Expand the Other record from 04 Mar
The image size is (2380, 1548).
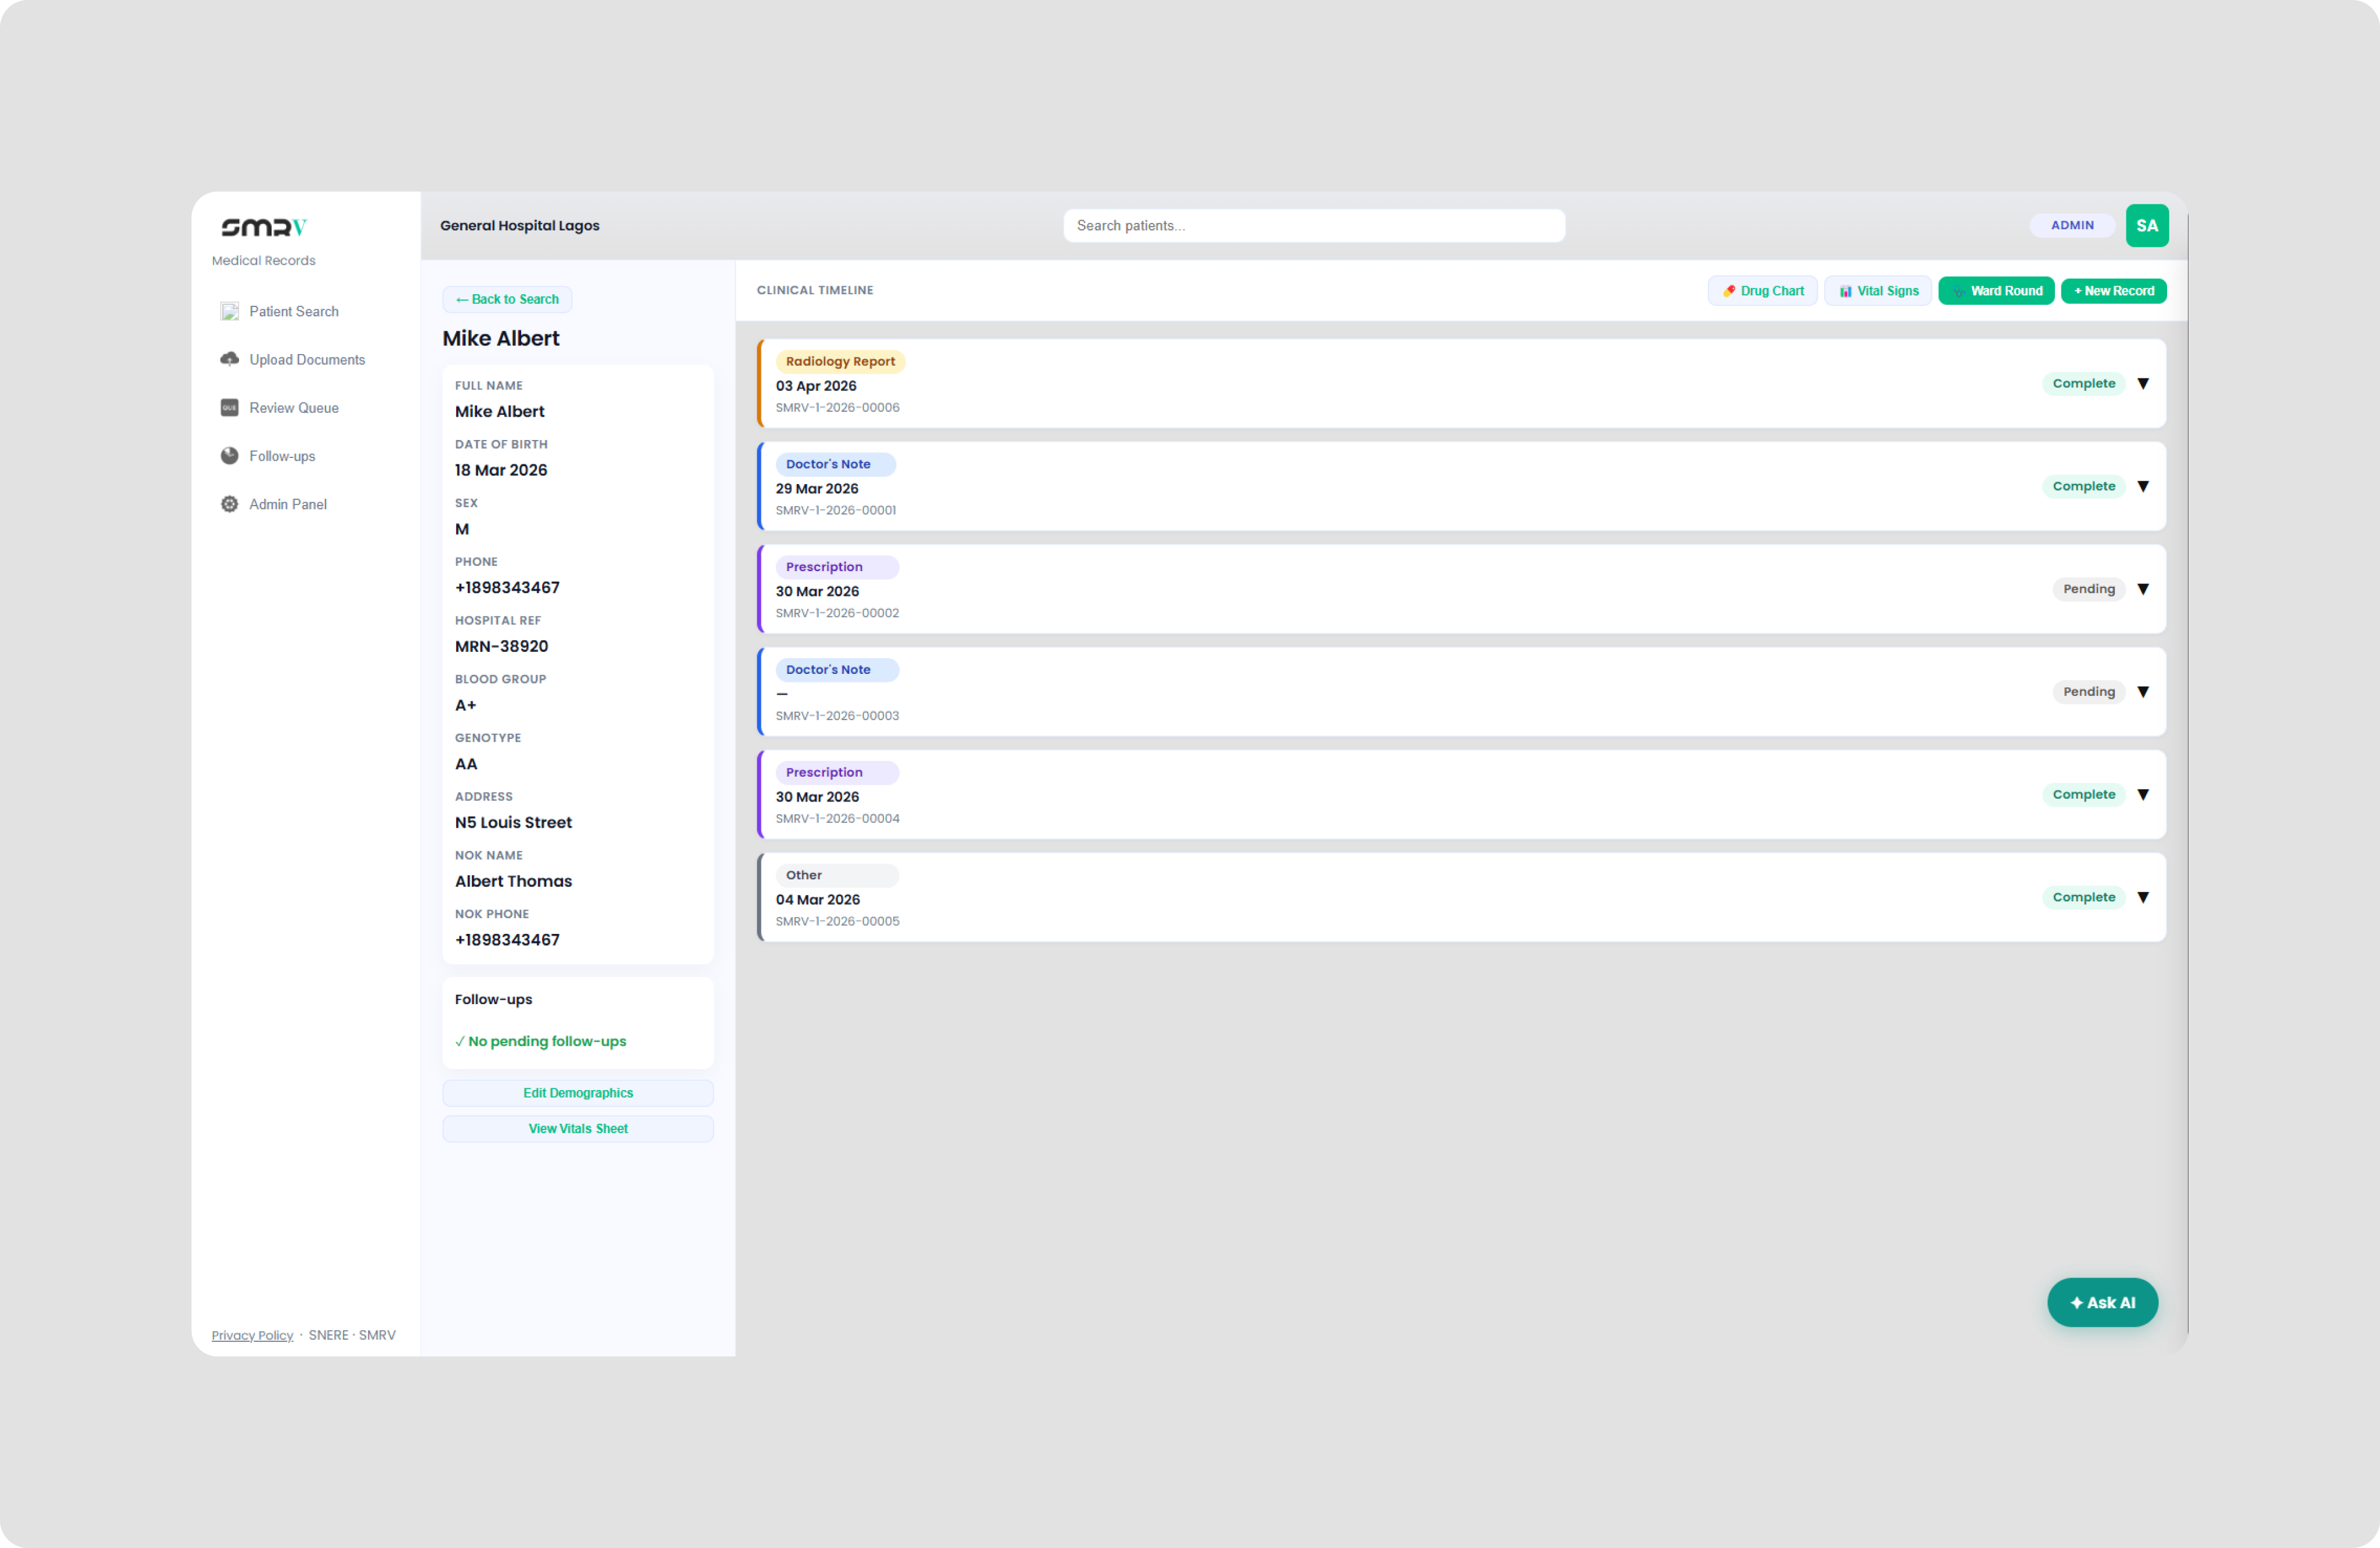pos(2142,898)
